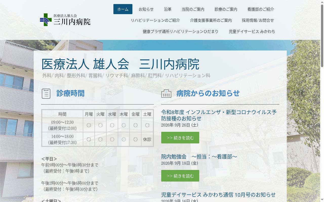
Task: Click the ＜平日＞ label
Action: click(49, 159)
